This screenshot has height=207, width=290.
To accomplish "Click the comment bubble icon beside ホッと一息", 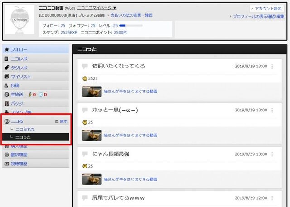I will pos(85,110).
